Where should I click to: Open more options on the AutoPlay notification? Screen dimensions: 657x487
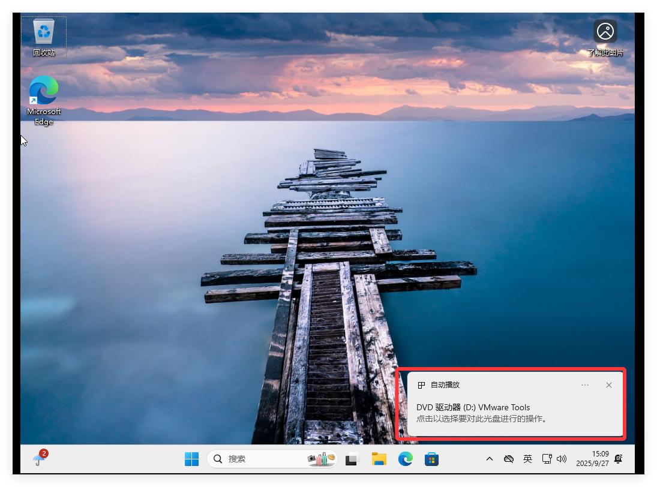(x=585, y=385)
